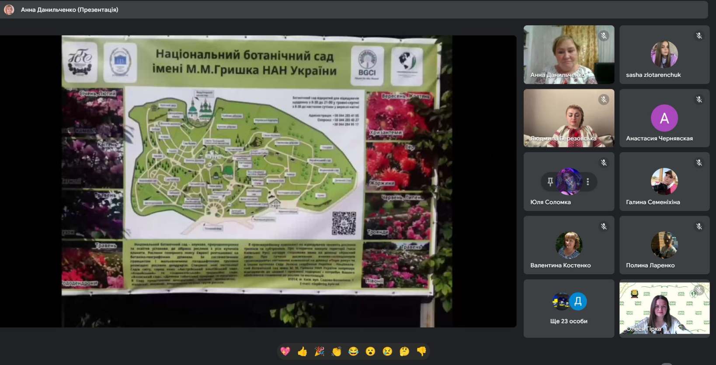Click Валентина Костенко profile avatar
716x365 pixels.
coord(569,245)
